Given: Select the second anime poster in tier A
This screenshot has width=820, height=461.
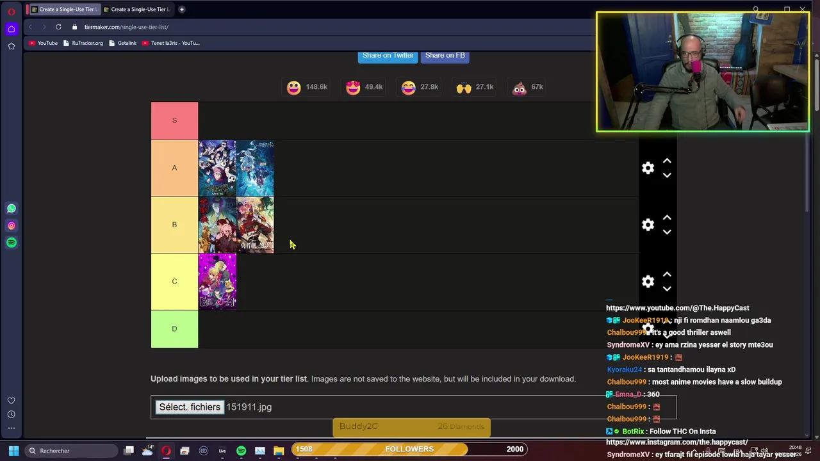Looking at the screenshot, I should (x=255, y=168).
